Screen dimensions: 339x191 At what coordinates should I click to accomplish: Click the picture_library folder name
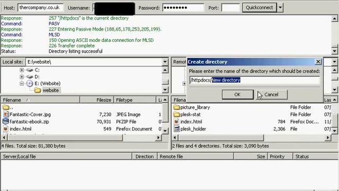click(195, 107)
